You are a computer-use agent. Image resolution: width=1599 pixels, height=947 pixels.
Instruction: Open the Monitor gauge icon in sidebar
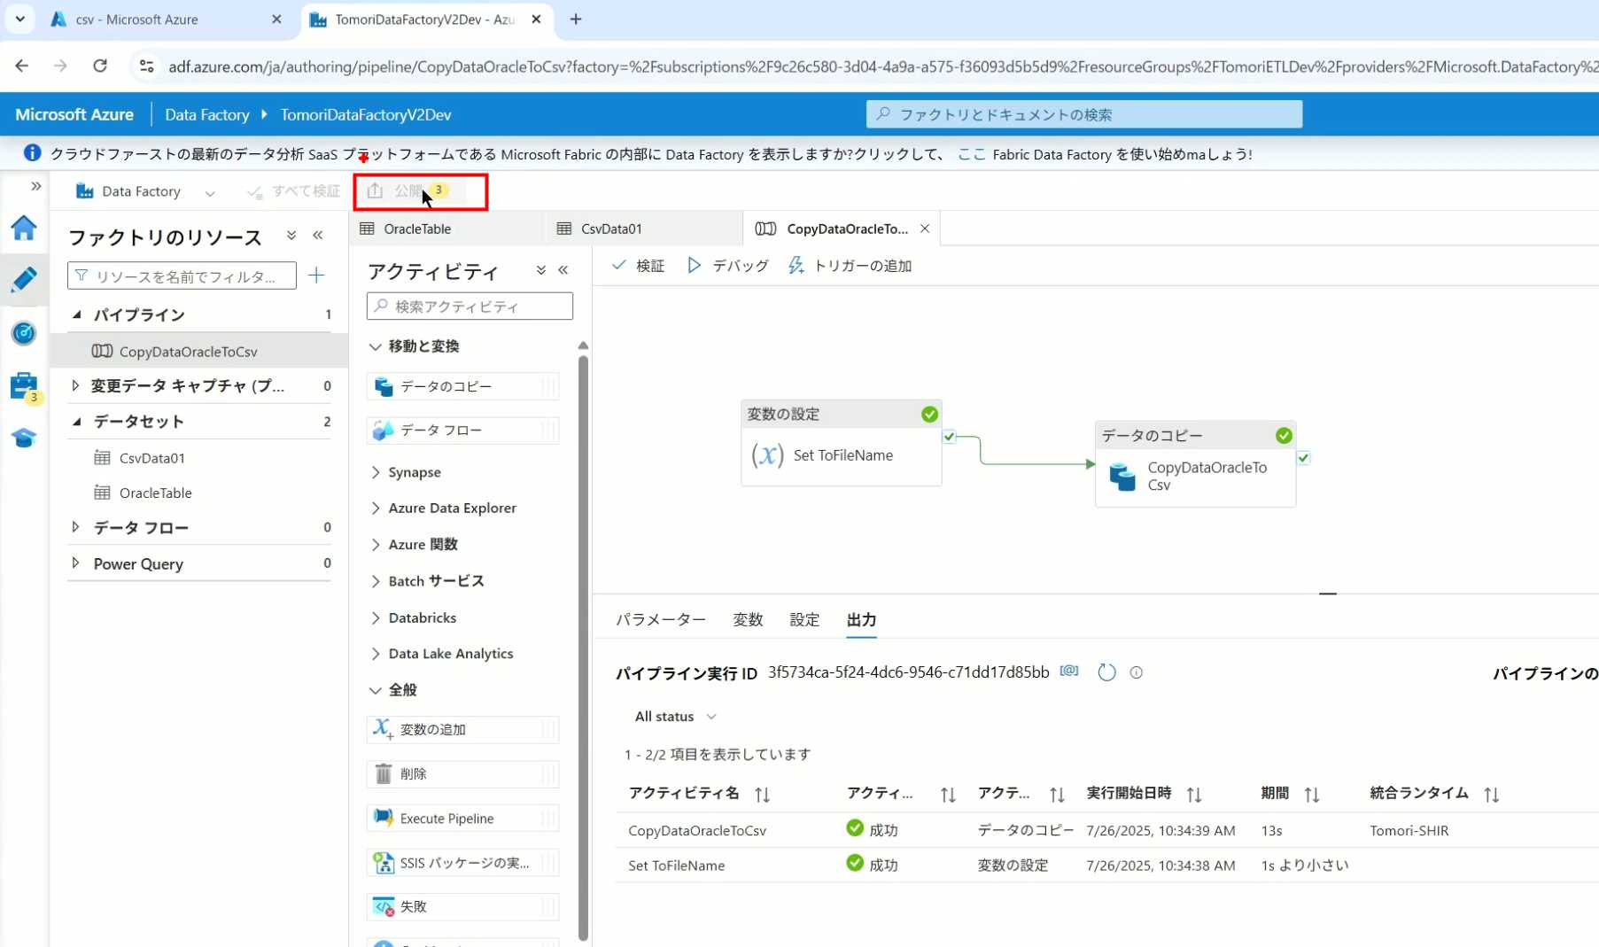(24, 333)
